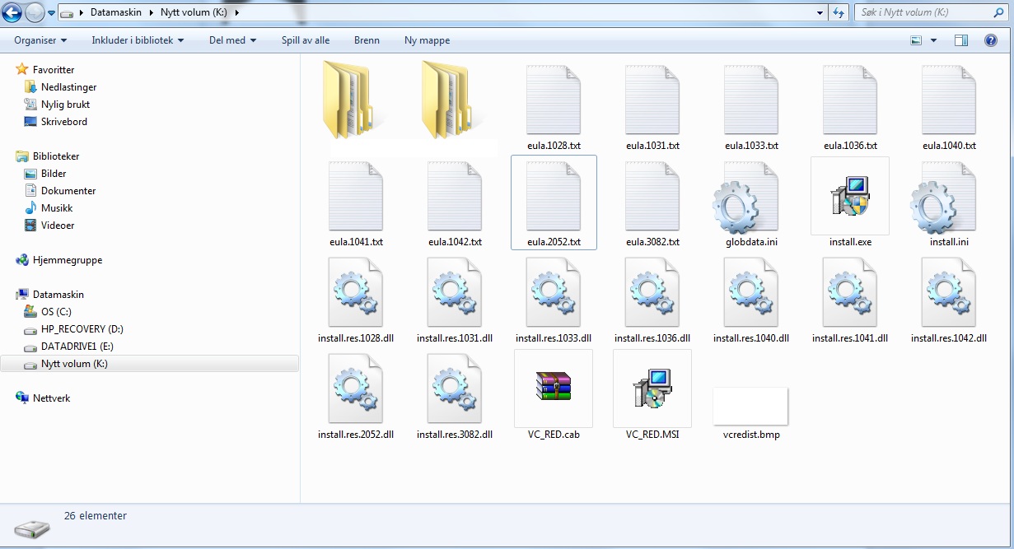Open drive HP_RECOVERY (D:)
Image resolution: width=1014 pixels, height=549 pixels.
click(82, 329)
